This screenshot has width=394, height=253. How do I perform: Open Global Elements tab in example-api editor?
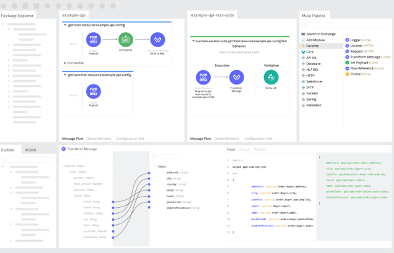(98, 138)
